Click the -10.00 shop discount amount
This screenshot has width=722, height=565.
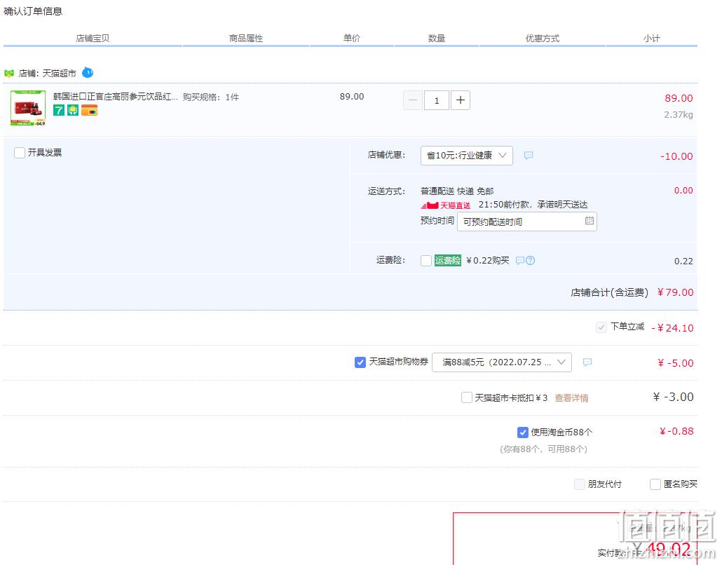[676, 156]
